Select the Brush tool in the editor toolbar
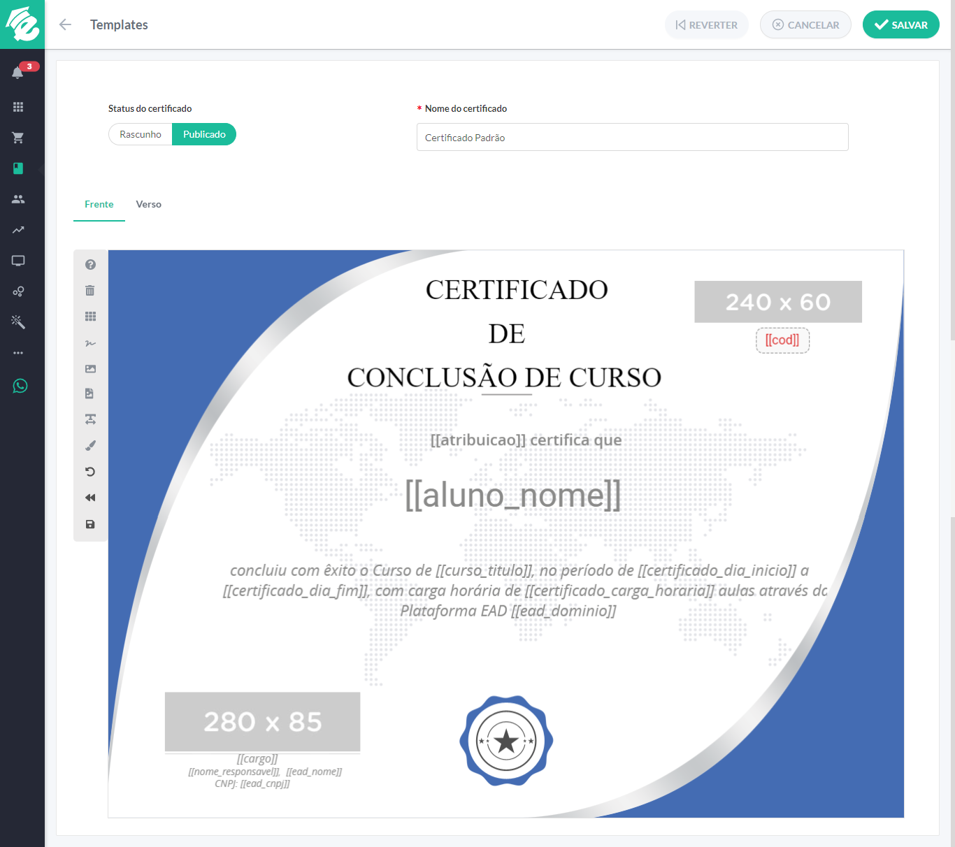The width and height of the screenshot is (955, 847). [x=89, y=445]
